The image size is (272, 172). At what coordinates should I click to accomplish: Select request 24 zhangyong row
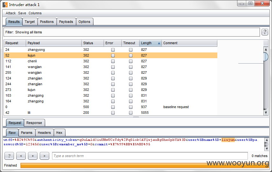coord(111,50)
